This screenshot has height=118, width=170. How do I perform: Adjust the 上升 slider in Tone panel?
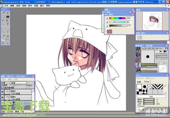point(149,104)
